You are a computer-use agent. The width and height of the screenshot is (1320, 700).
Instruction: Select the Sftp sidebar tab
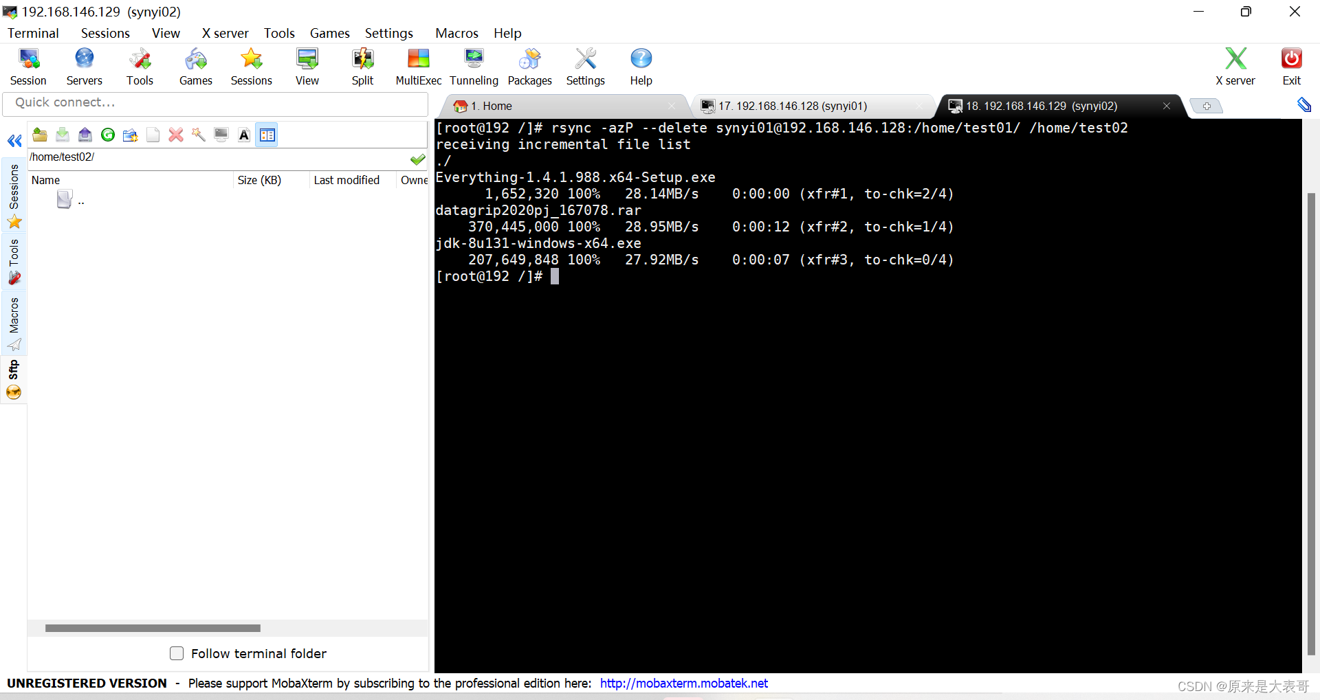14,379
